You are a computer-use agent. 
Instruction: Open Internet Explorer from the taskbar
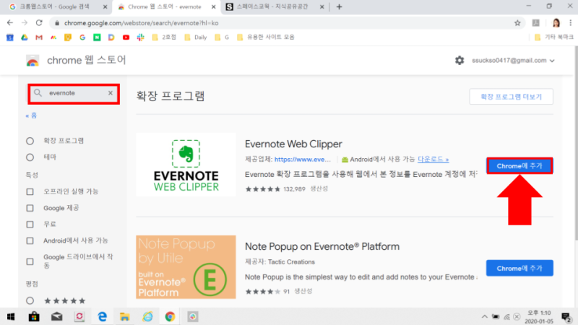[147, 316]
